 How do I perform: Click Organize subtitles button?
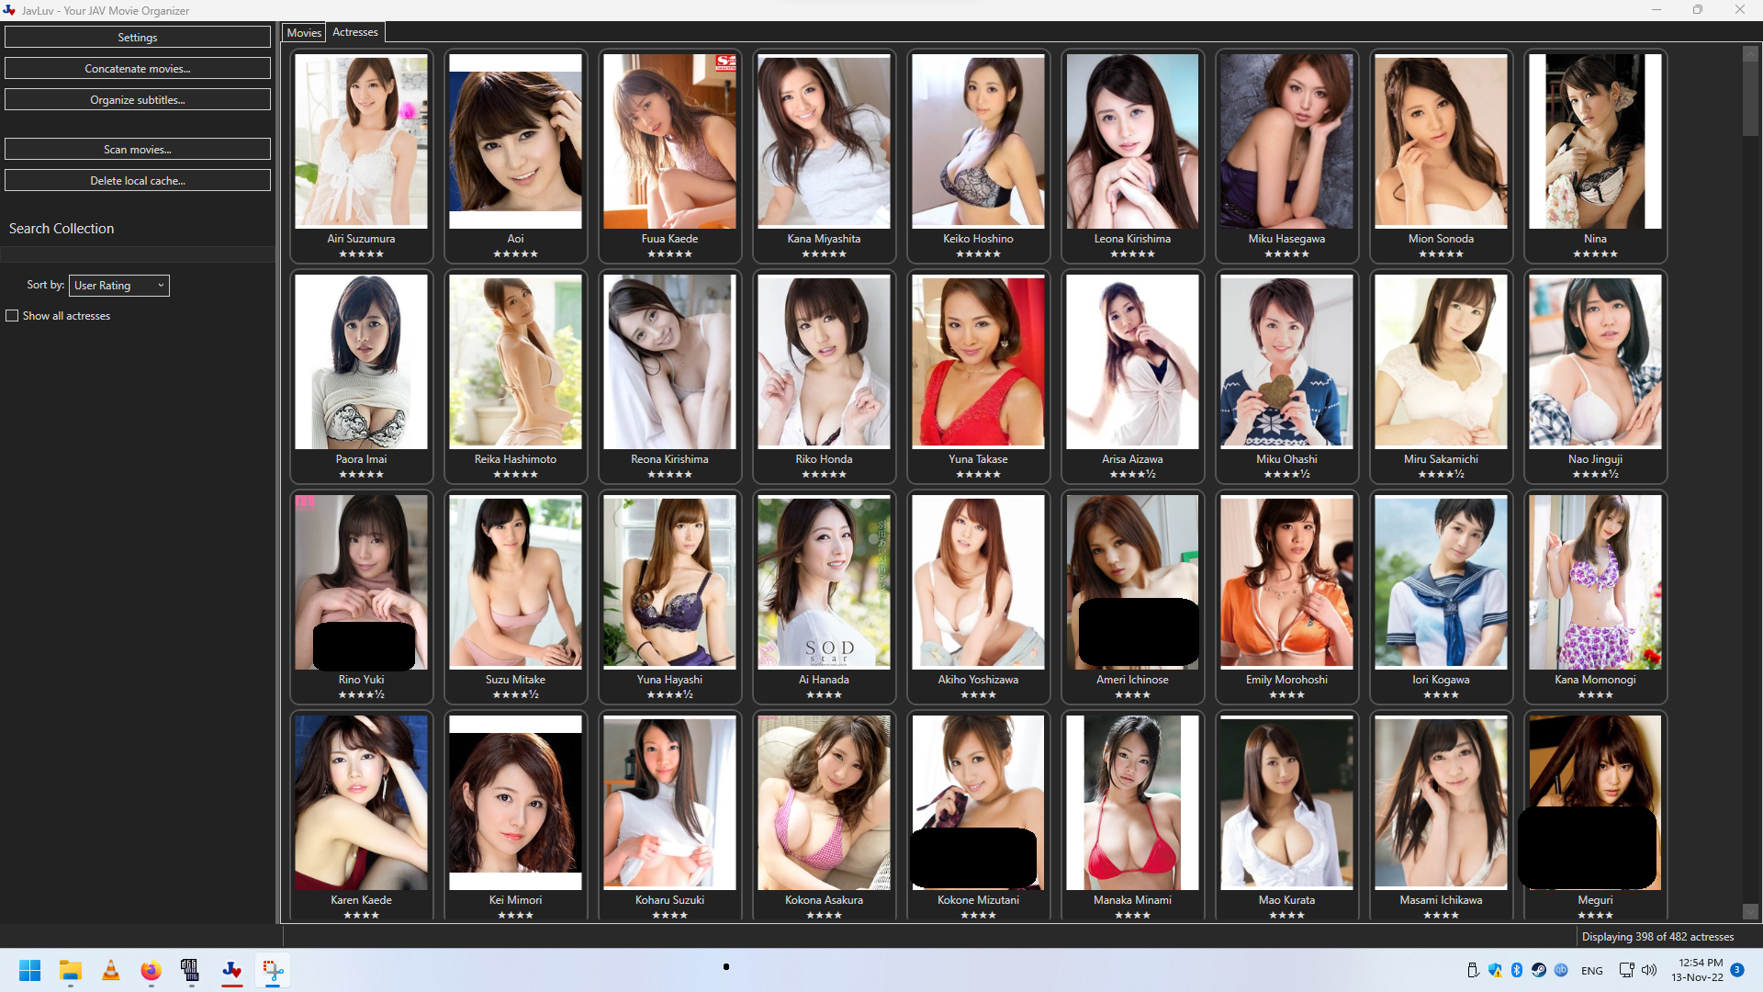click(138, 100)
